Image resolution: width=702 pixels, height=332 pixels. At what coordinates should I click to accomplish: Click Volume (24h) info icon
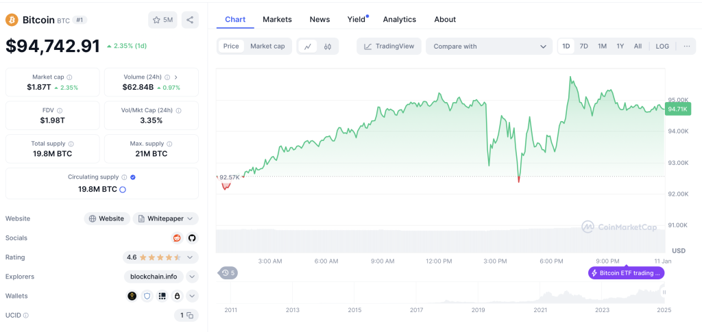click(x=167, y=77)
